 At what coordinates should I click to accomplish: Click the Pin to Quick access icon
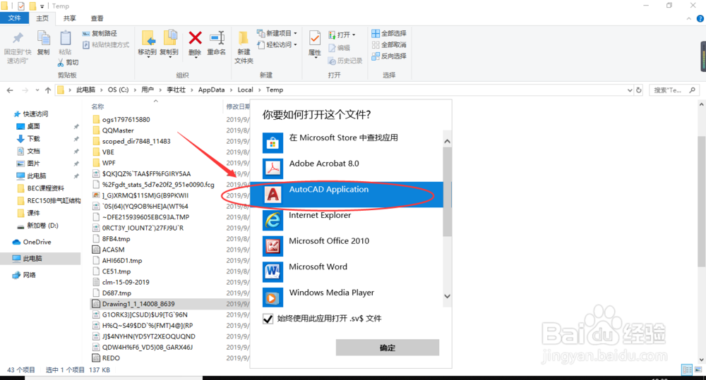click(x=18, y=39)
